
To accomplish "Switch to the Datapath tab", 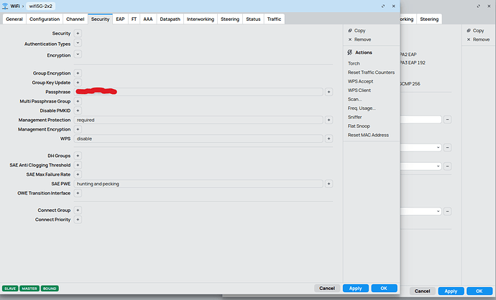I will [x=170, y=19].
